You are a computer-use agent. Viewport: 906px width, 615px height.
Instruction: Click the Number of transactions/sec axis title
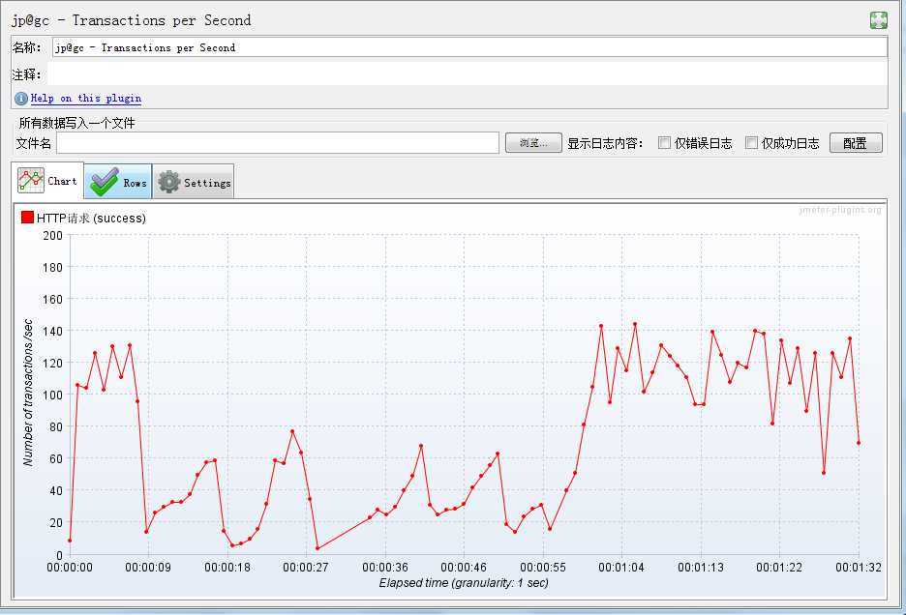click(x=28, y=393)
